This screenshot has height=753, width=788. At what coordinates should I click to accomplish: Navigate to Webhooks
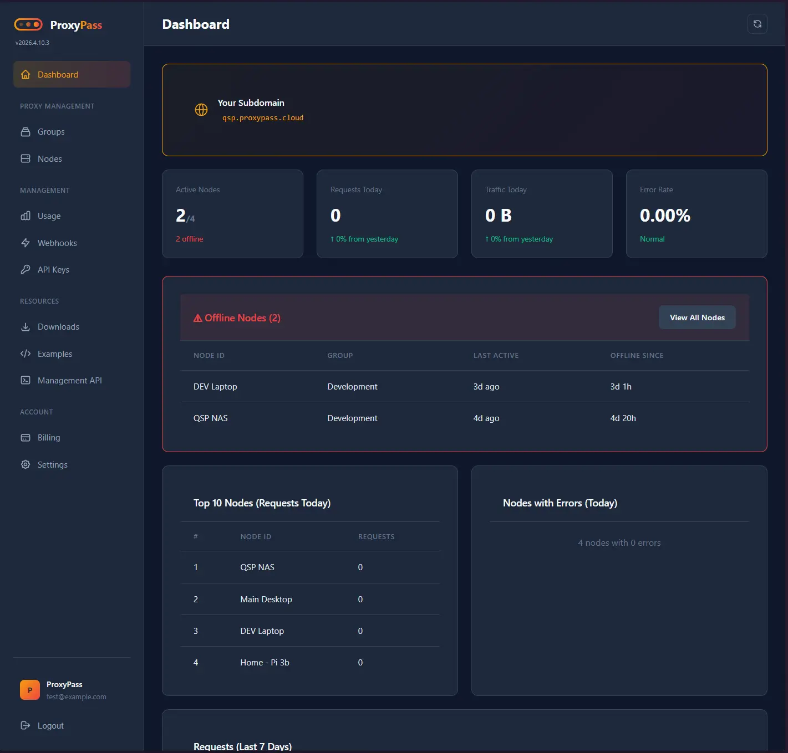[x=72, y=243]
